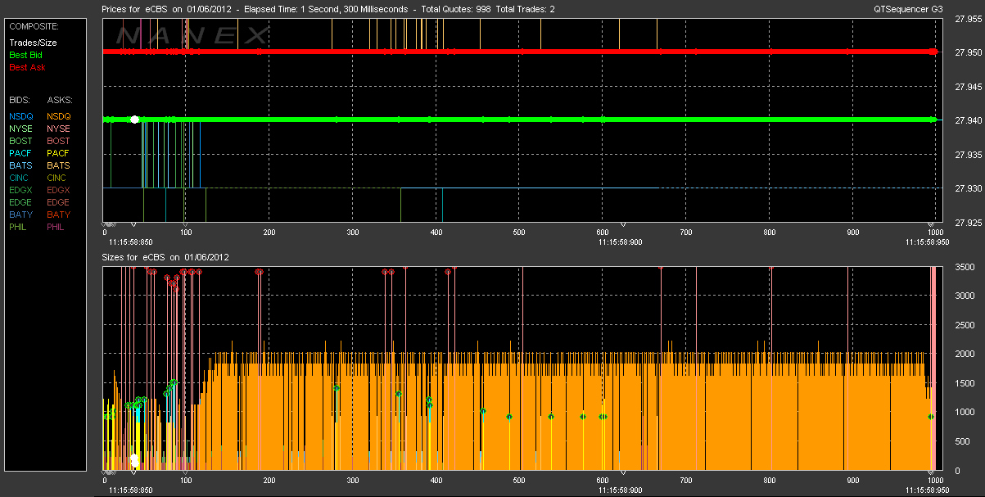Viewport: 985px width, 497px height.
Task: Click the 1000 size axis label
Action: coord(965,413)
